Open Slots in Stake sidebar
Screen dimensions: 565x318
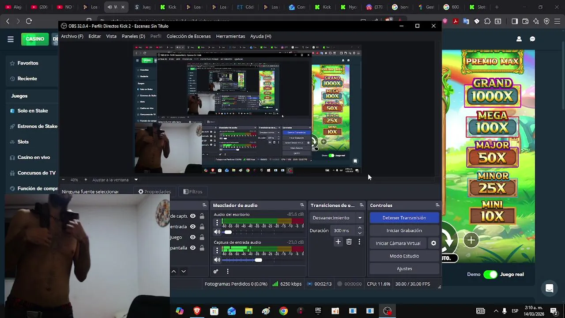(23, 142)
